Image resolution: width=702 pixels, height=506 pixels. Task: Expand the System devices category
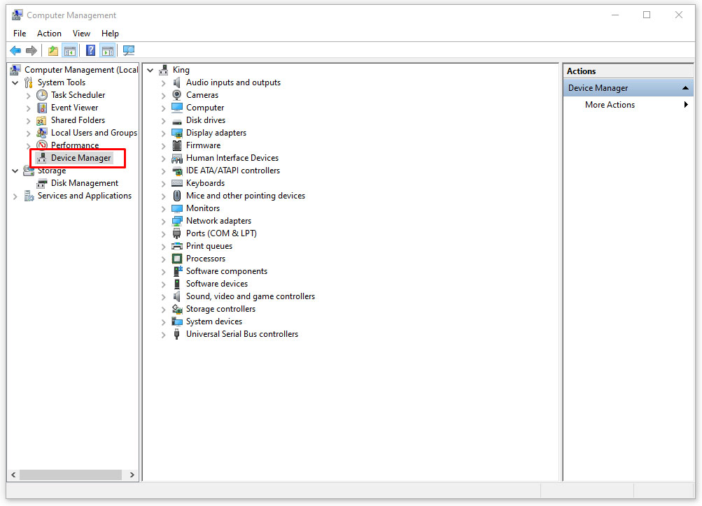(x=163, y=321)
